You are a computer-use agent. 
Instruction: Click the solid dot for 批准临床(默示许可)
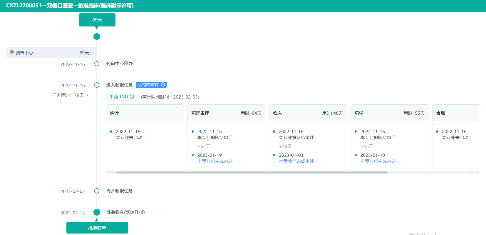[97, 212]
